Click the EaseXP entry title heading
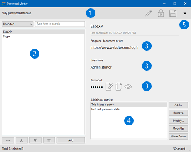The height and width of the screenshot is (152, 191). click(x=97, y=26)
